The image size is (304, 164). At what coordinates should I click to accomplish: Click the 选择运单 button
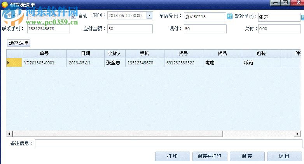[19, 43]
